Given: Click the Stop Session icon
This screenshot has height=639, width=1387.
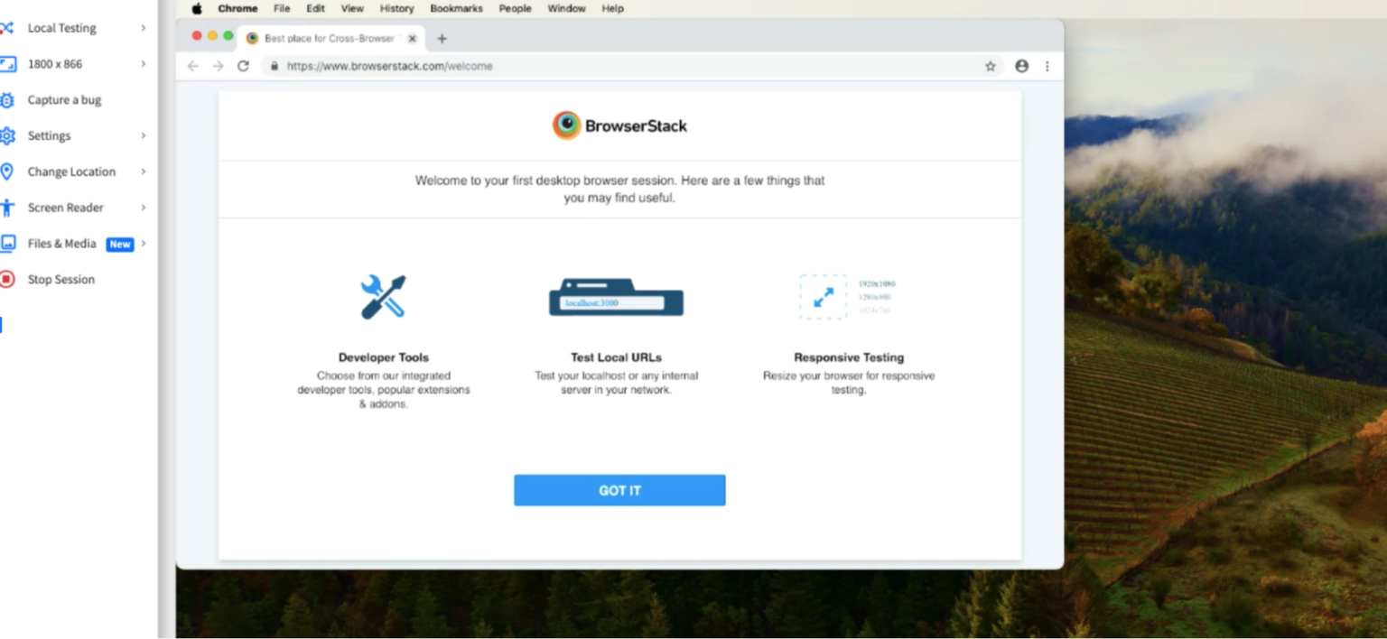Looking at the screenshot, I should coord(9,279).
